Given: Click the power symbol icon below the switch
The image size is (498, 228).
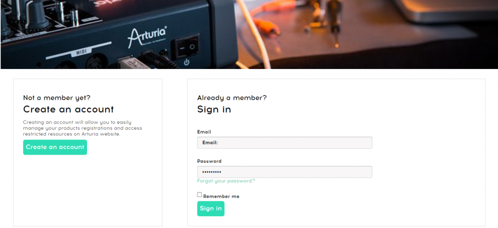Looking at the screenshot, I should click(x=187, y=62).
